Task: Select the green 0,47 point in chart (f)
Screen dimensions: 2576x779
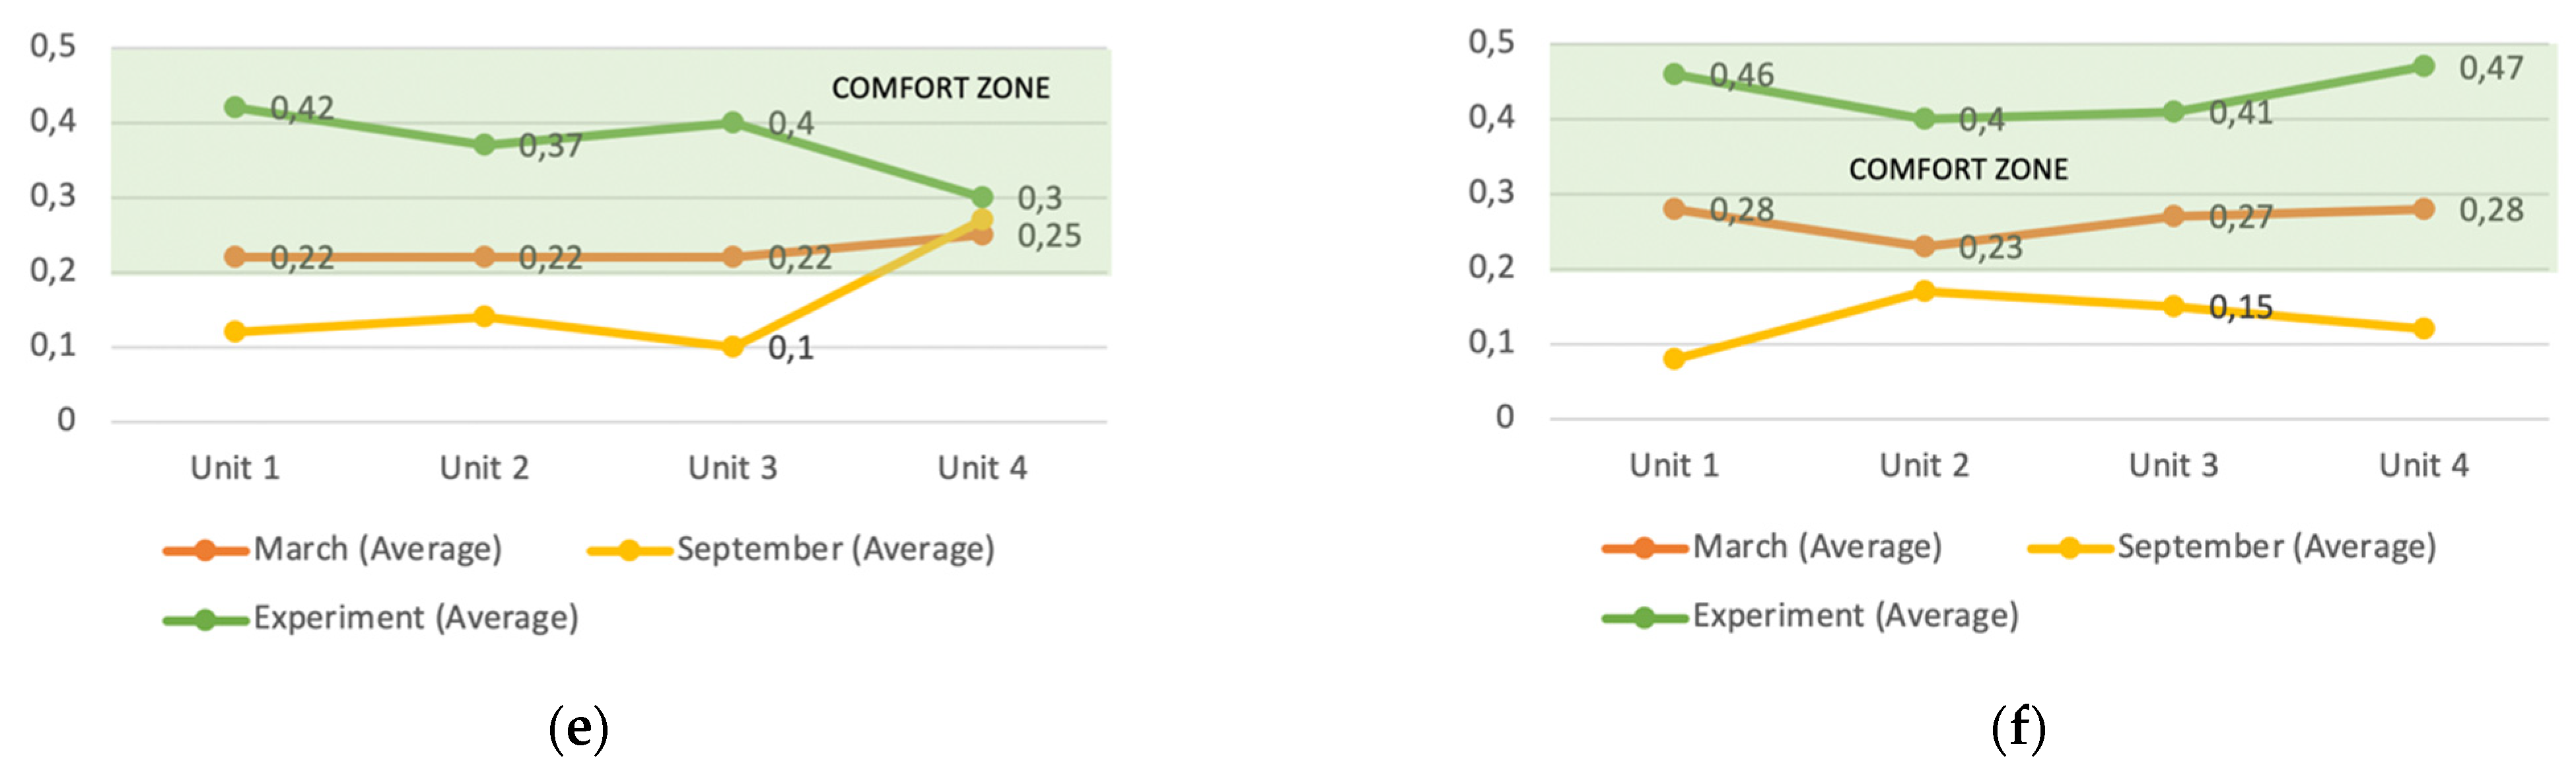Action: pyautogui.click(x=2423, y=66)
